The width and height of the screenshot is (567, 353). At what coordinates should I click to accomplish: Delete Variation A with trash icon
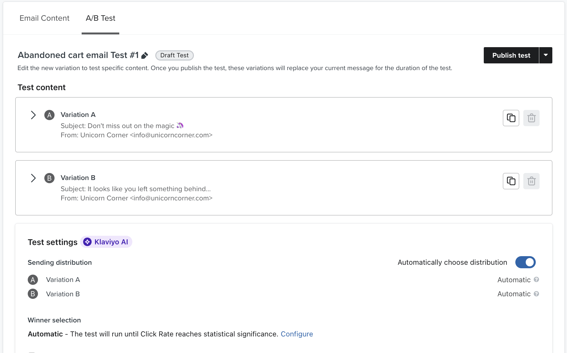531,118
